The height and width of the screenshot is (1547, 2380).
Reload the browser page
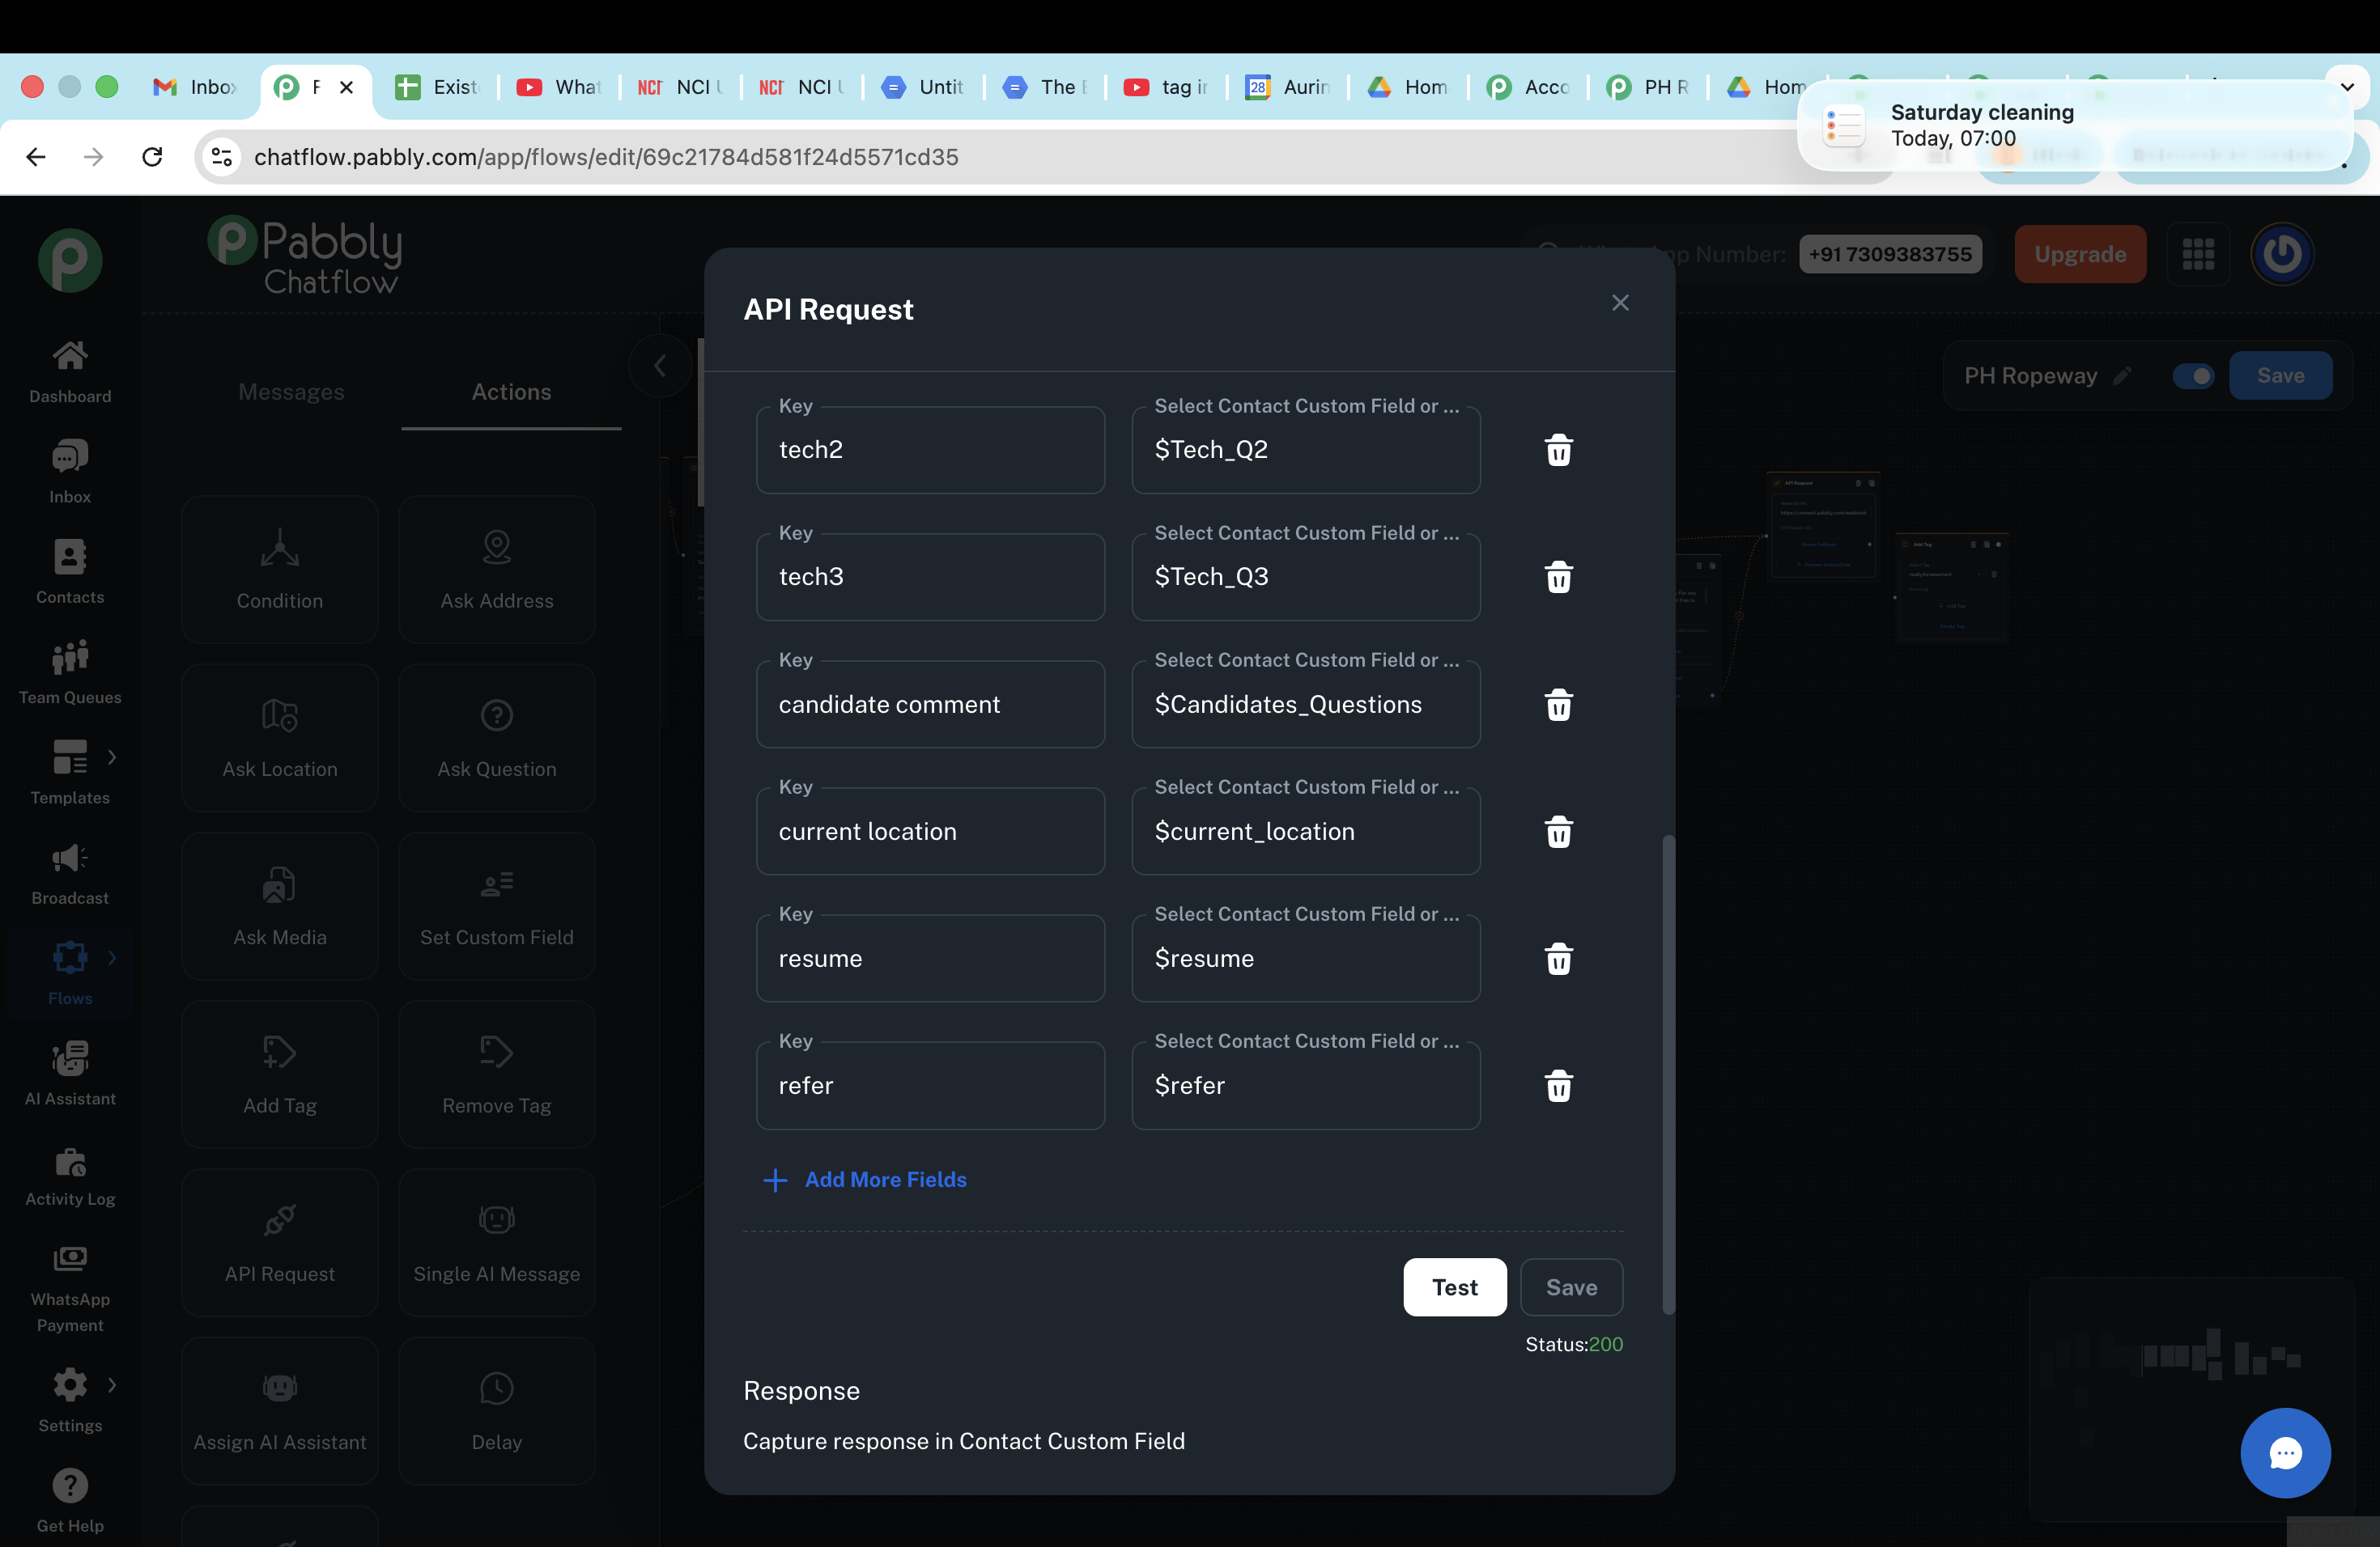tap(152, 157)
